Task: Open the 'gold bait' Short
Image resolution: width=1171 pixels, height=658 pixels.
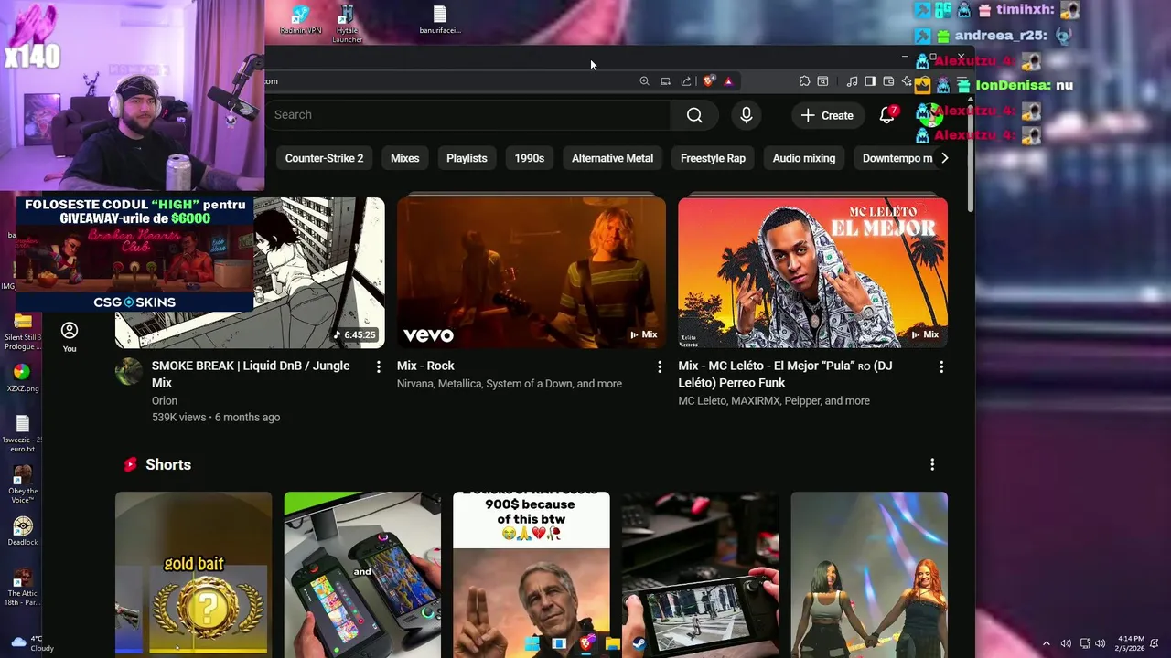Action: pyautogui.click(x=193, y=575)
